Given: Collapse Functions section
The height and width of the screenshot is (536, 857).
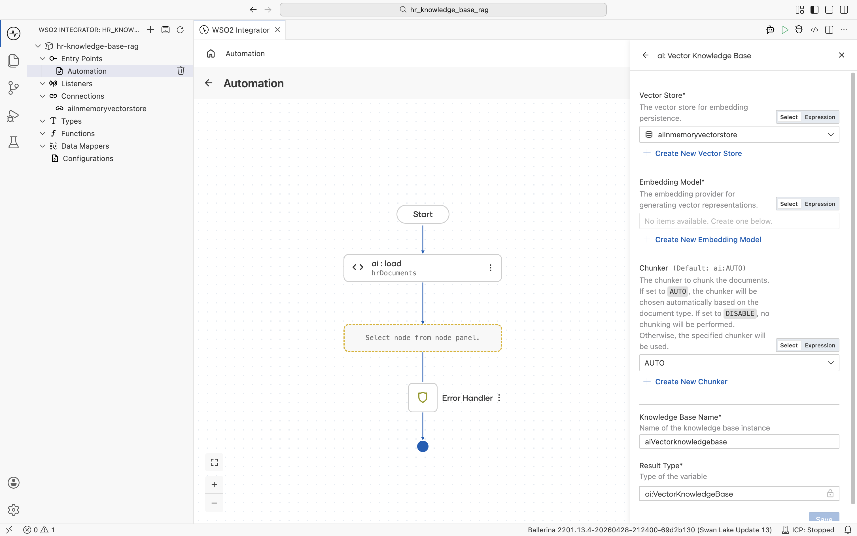Looking at the screenshot, I should [43, 133].
